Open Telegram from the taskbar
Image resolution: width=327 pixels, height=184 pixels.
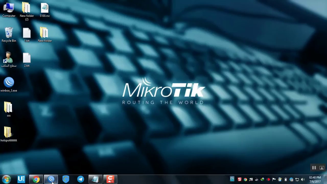tap(80, 179)
